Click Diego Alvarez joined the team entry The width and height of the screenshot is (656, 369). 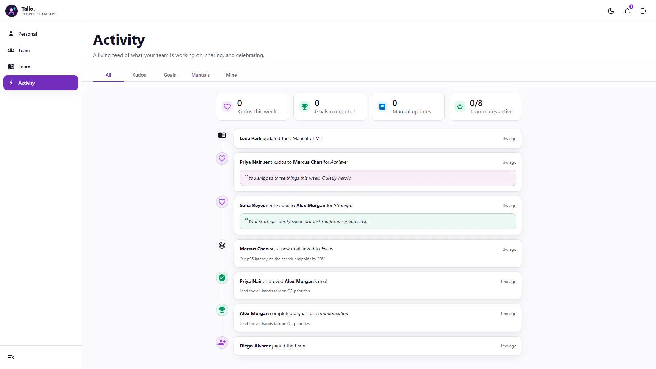378,346
